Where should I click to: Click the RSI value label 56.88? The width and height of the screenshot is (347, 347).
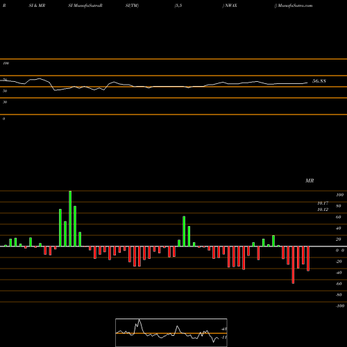coord(319,81)
